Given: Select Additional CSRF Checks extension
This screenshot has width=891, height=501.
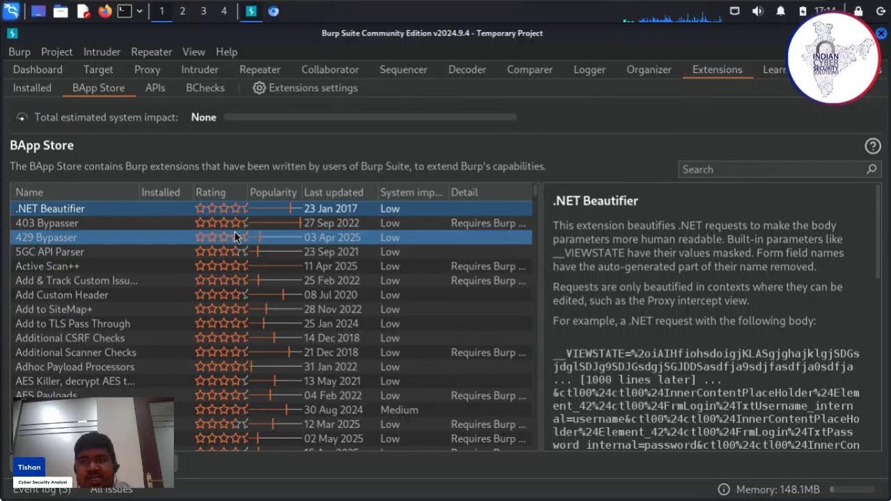Looking at the screenshot, I should coord(271,338).
